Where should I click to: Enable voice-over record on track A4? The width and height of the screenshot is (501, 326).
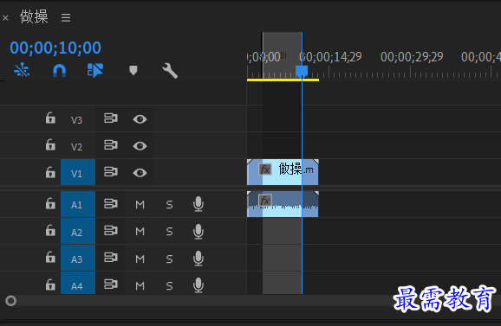198,285
